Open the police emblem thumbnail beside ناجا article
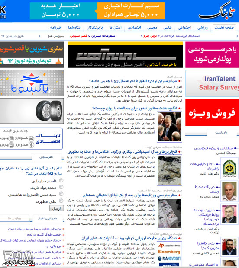 (x=229, y=168)
